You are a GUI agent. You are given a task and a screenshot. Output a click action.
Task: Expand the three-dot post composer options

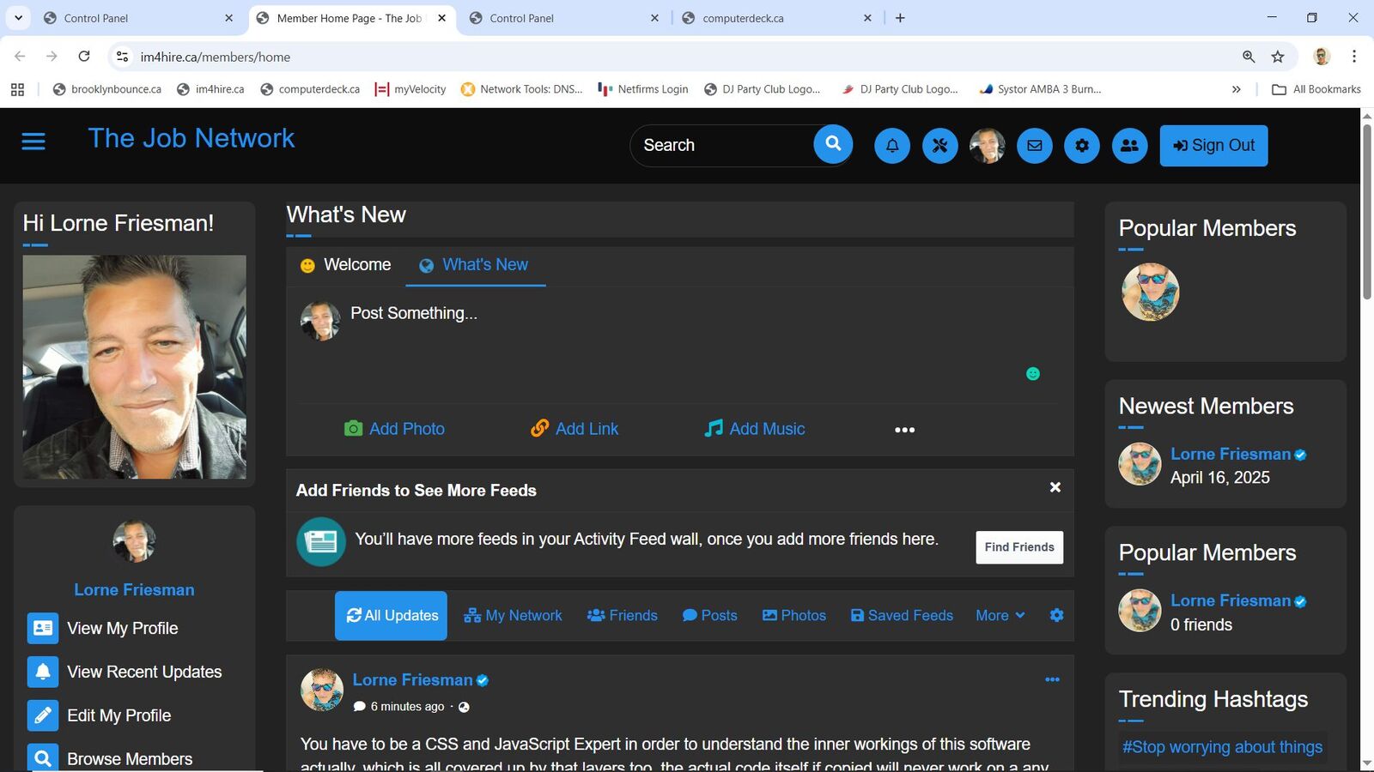pyautogui.click(x=904, y=430)
